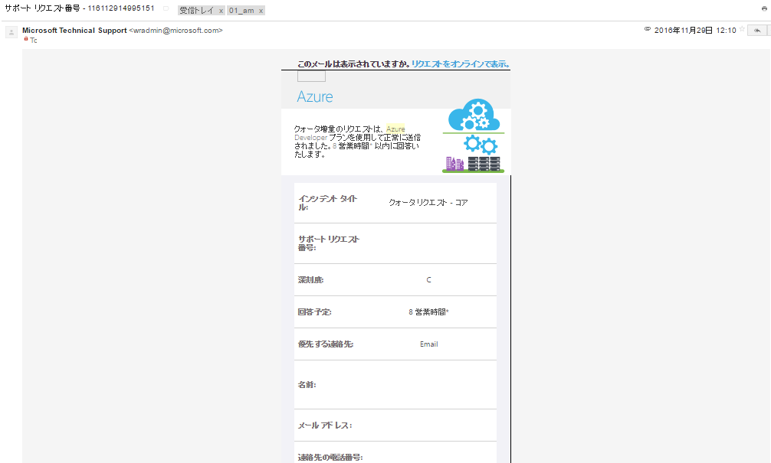Screen dimensions: 771x463
Task: Print the email using the printer icon
Action: click(764, 8)
